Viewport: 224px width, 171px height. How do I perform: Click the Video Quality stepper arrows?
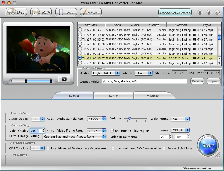44,131
